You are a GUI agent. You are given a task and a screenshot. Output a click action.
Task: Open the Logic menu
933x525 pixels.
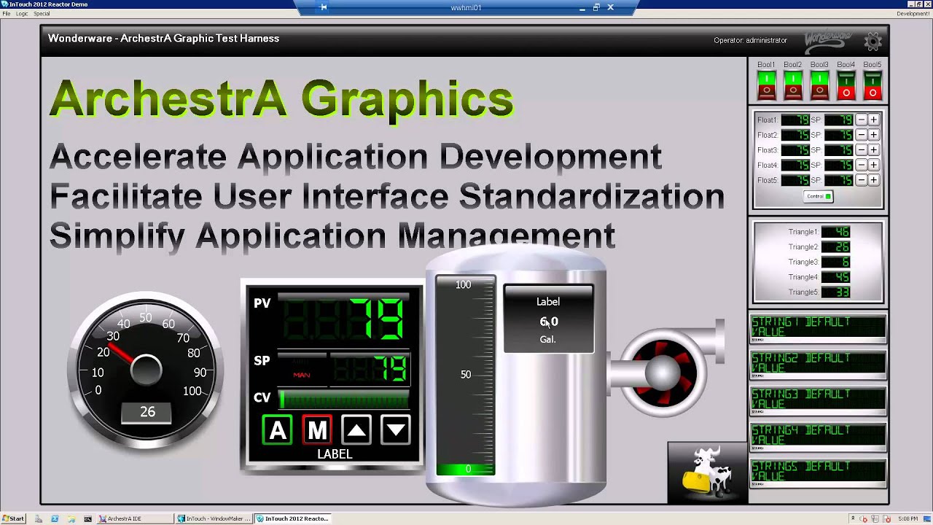[x=22, y=14]
